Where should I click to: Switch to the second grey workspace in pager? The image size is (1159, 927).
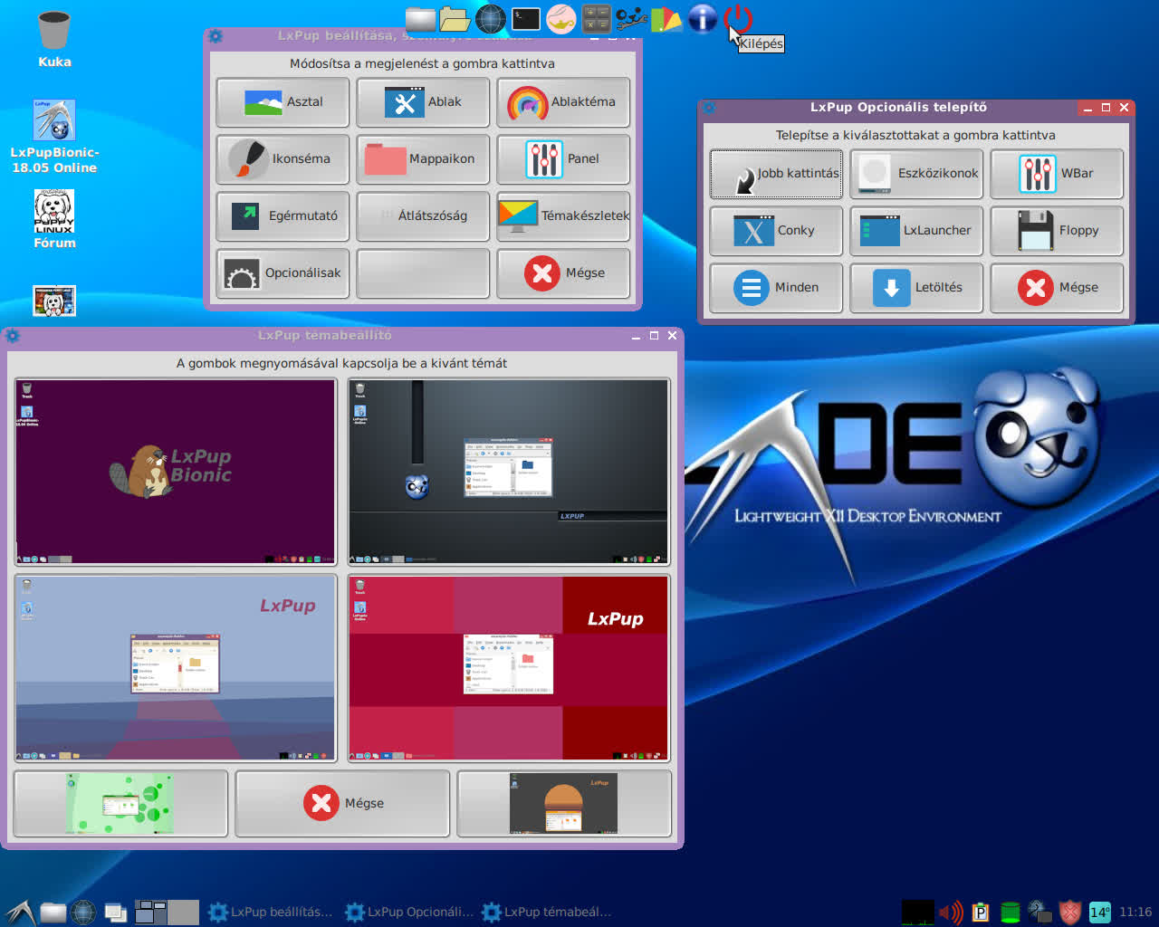pyautogui.click(x=183, y=912)
